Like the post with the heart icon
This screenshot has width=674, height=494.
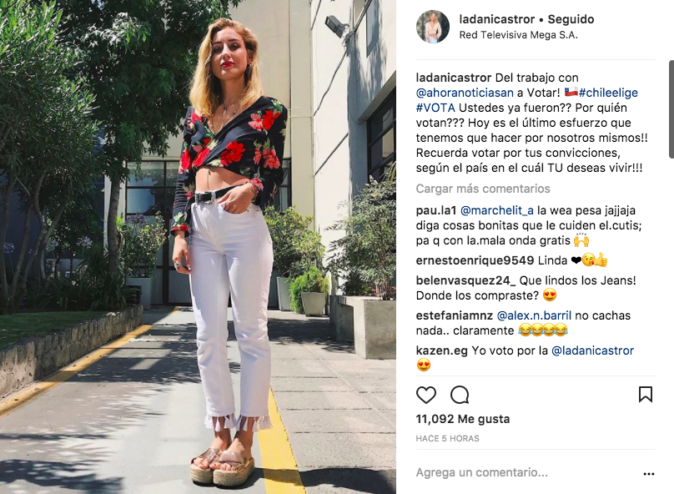tap(426, 395)
